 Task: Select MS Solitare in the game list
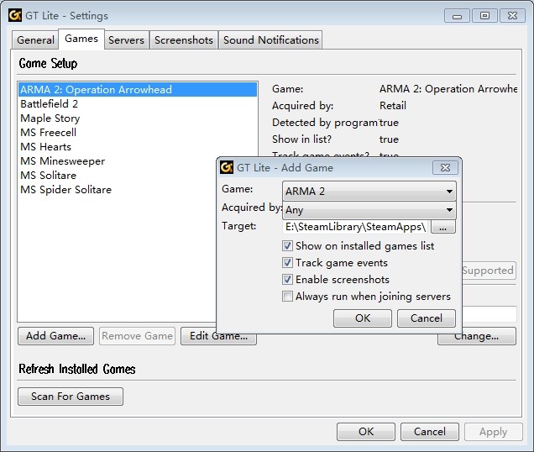tap(118, 176)
